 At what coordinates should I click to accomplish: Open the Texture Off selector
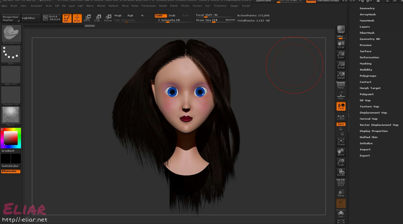[11, 96]
